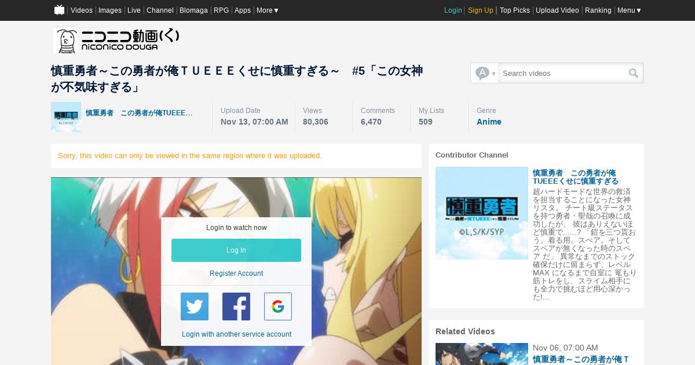The width and height of the screenshot is (695, 365).
Task: Open the Blomaga section
Action: [193, 10]
